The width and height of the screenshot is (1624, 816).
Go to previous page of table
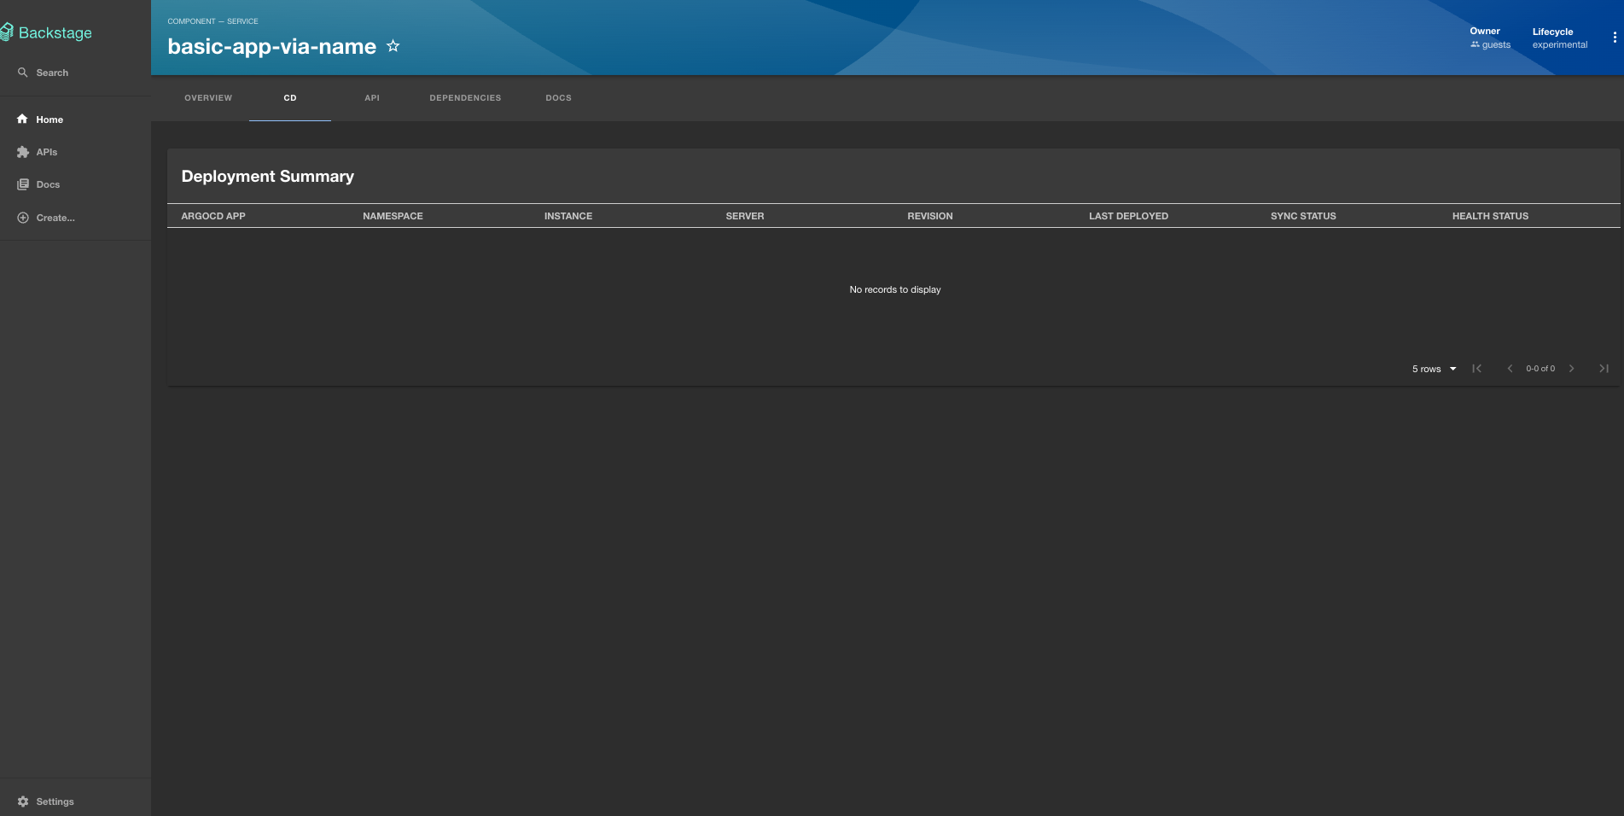[x=1510, y=369]
